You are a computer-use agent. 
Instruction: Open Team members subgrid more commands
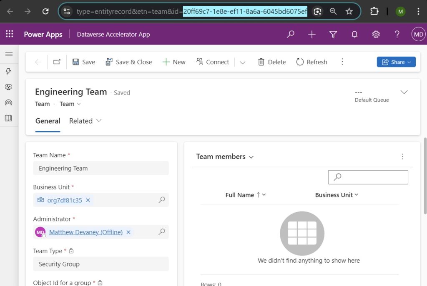(402, 156)
